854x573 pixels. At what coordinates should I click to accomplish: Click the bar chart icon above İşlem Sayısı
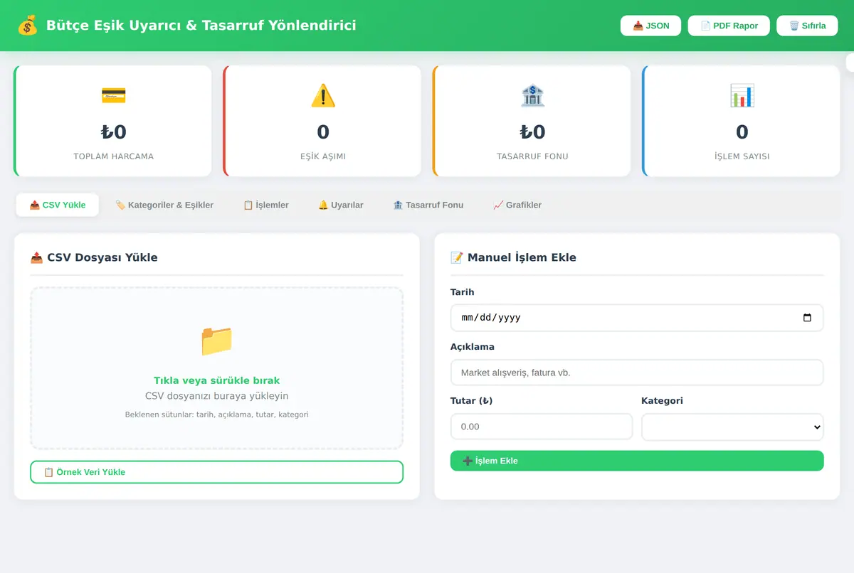pos(742,95)
